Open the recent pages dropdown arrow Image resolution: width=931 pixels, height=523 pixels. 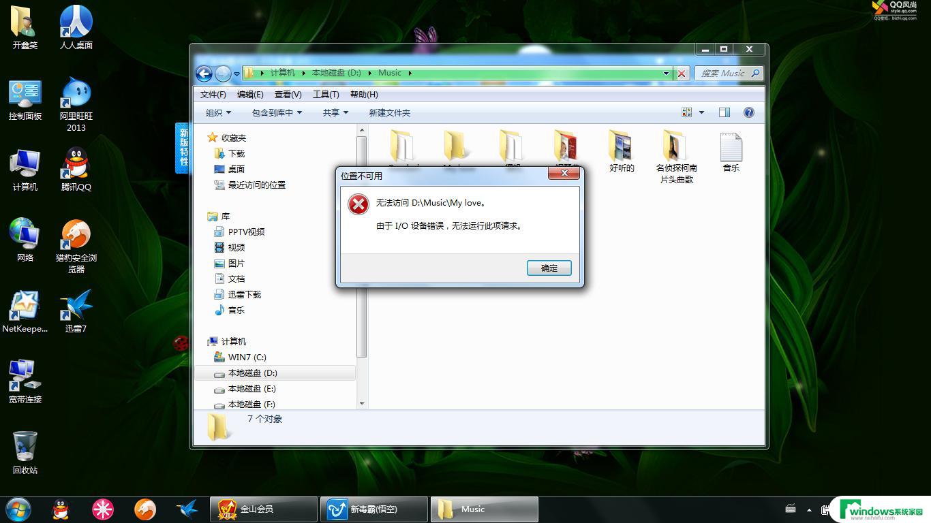(236, 74)
